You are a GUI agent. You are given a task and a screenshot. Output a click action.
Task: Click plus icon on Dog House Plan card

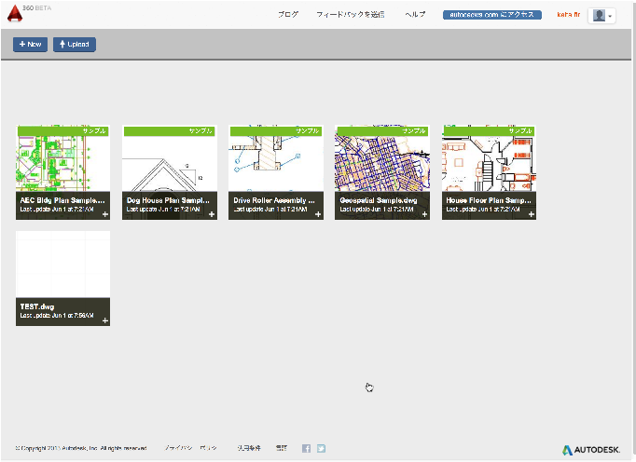[x=212, y=214]
